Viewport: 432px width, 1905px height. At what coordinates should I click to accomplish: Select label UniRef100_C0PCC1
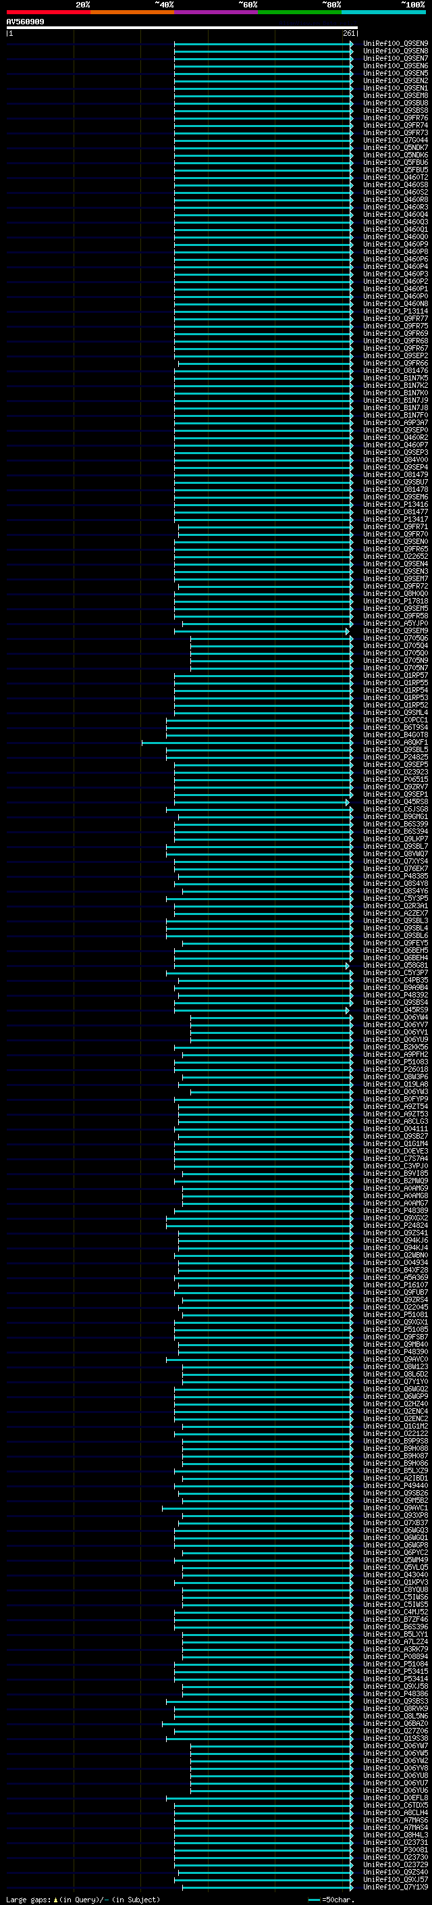pos(396,720)
